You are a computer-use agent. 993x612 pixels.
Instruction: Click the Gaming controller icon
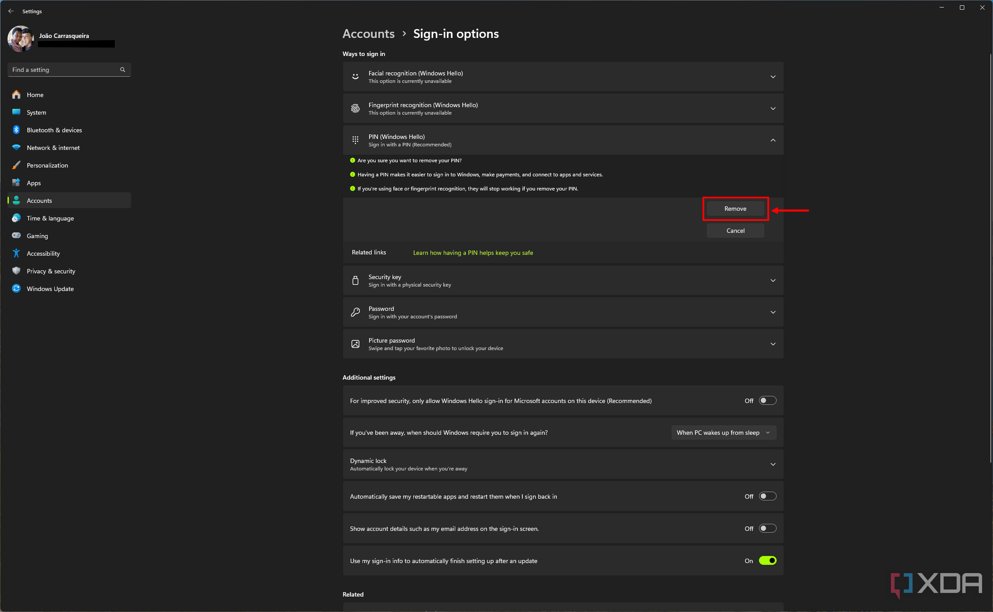[16, 235]
